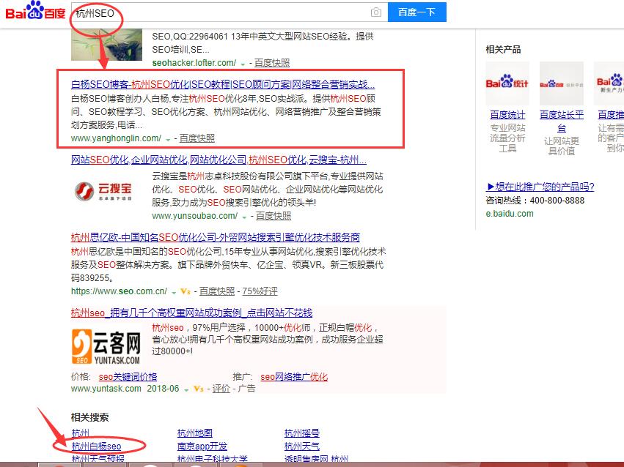Expand dropdown arrow beside www.seo.com.cn

point(174,293)
